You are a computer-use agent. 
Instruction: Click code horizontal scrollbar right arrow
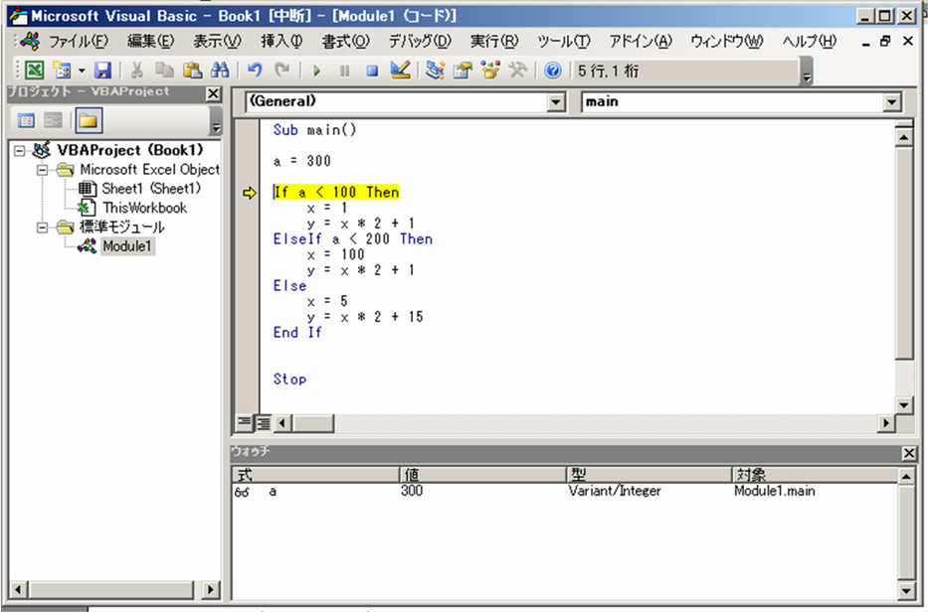pyautogui.click(x=885, y=423)
